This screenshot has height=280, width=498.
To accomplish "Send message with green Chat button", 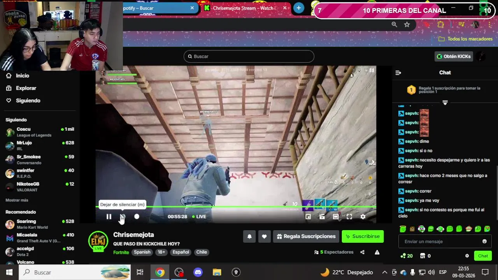I will (x=483, y=256).
